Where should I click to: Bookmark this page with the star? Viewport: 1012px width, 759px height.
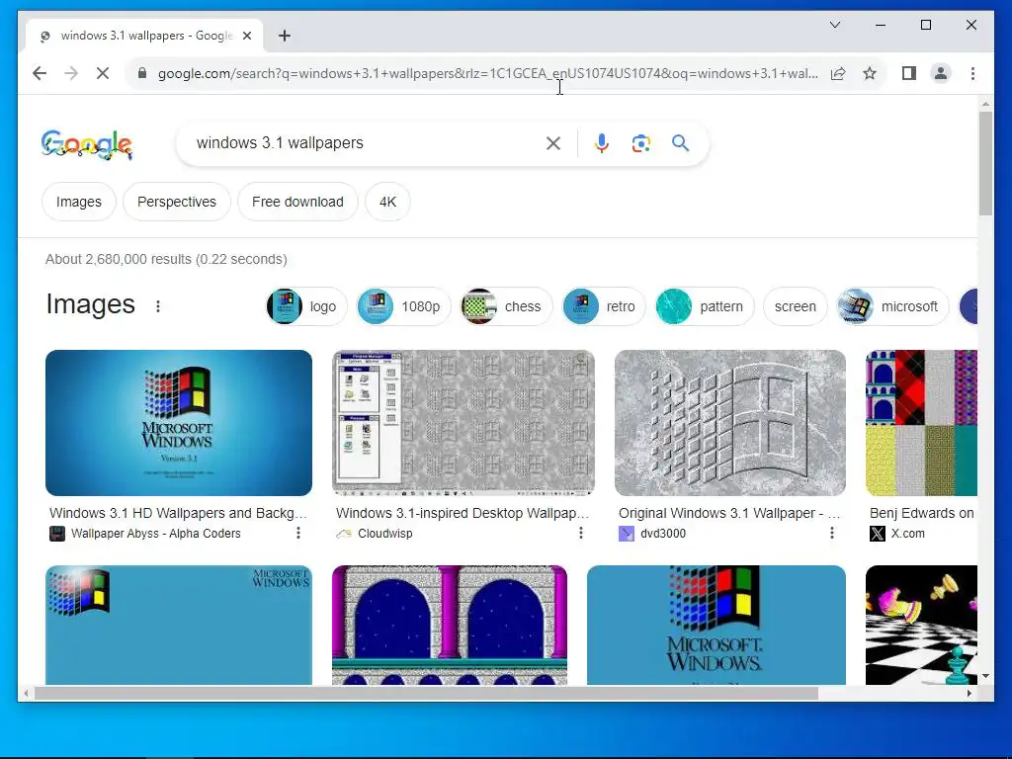tap(870, 73)
